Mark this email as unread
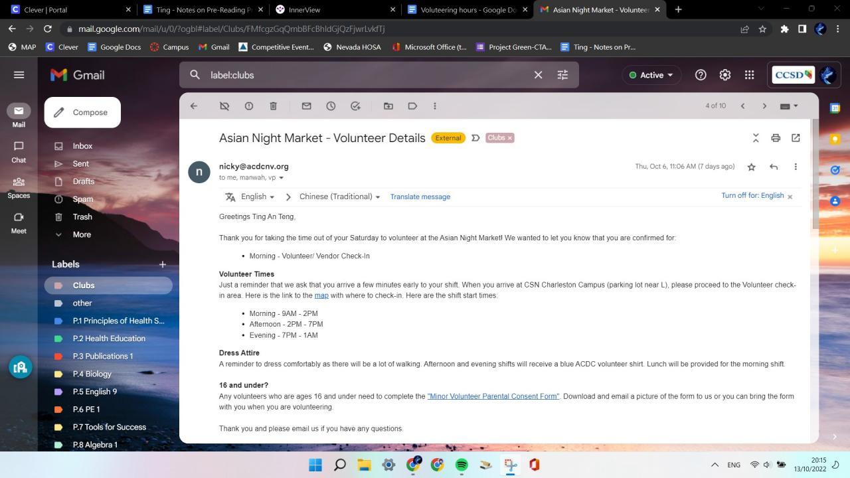Image resolution: width=850 pixels, height=478 pixels. [x=306, y=106]
